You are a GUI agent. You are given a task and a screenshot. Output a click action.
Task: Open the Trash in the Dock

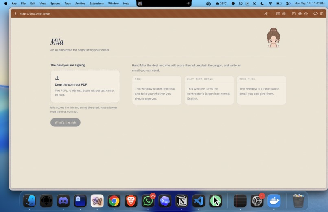298,201
